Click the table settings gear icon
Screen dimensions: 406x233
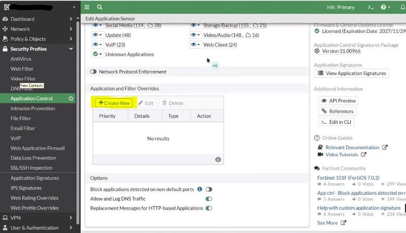click(x=218, y=159)
